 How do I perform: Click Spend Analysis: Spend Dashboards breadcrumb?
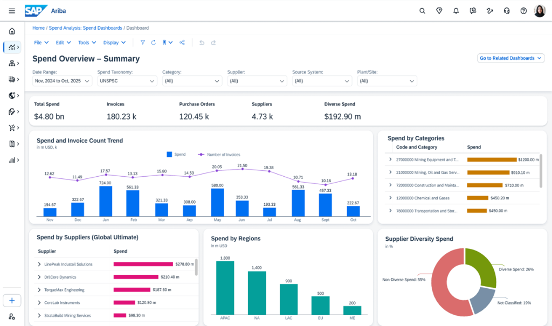tap(86, 28)
